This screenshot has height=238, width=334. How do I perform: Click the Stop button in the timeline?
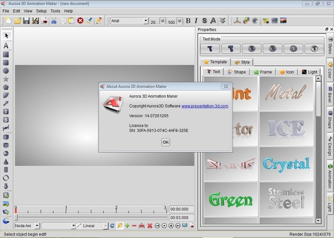pos(171,226)
